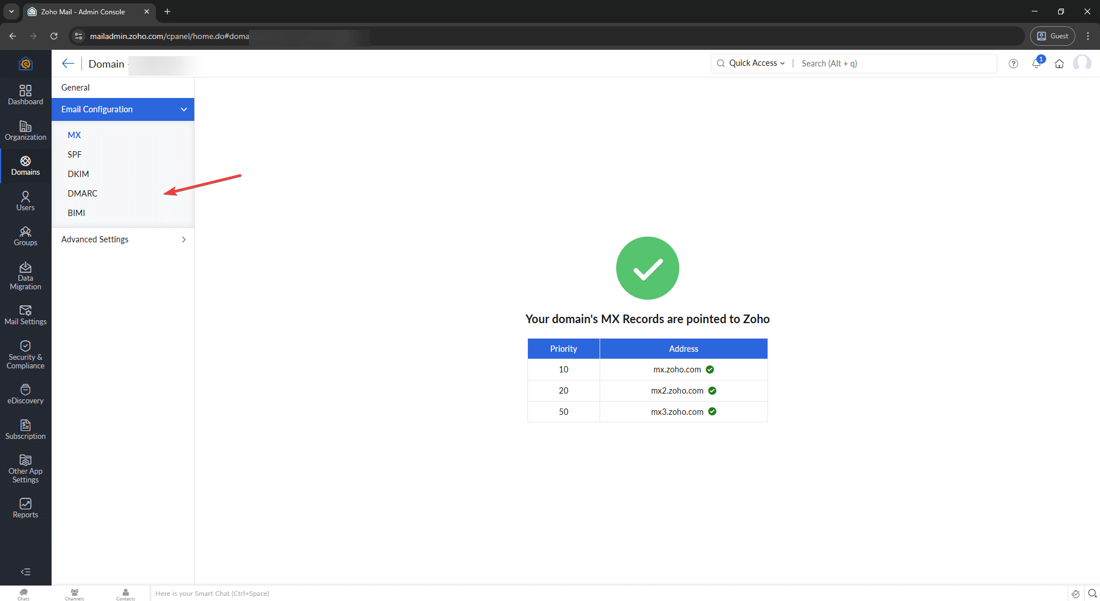
Task: Open Groups from the sidebar
Action: pos(25,236)
